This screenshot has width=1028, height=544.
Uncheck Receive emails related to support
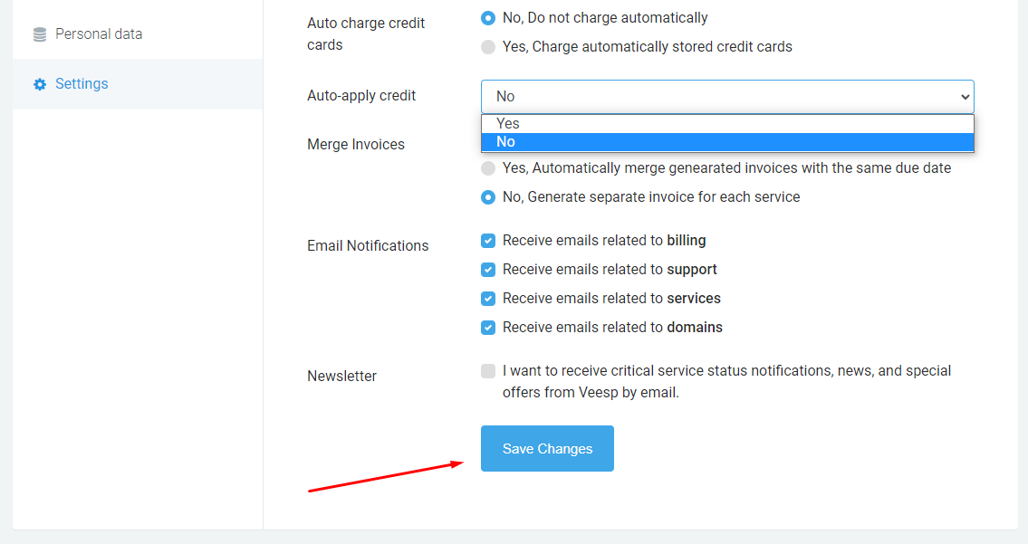click(x=488, y=270)
